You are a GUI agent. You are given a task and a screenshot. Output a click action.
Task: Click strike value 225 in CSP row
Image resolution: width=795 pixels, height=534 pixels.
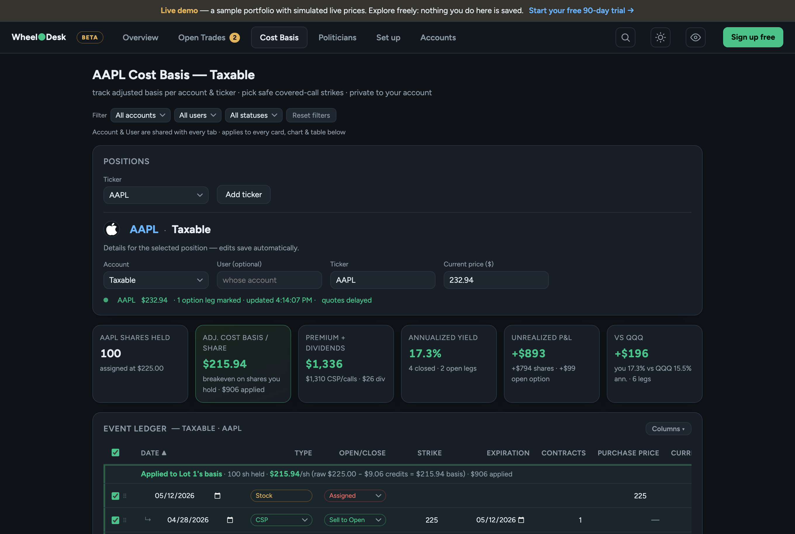tap(431, 520)
